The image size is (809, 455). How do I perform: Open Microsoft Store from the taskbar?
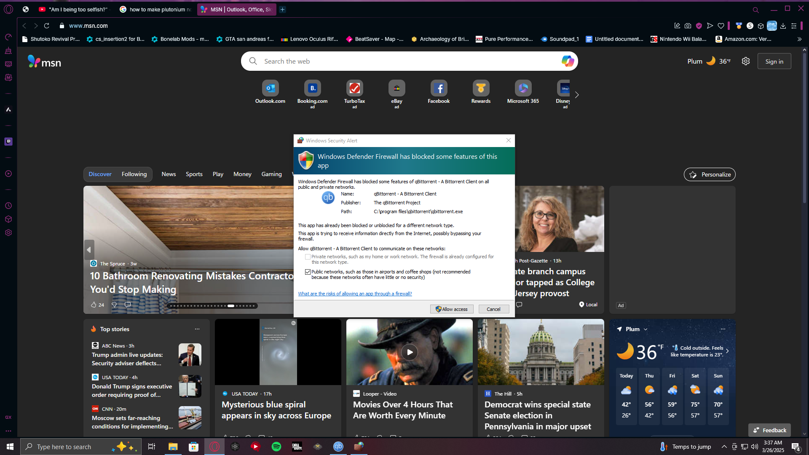tap(193, 447)
